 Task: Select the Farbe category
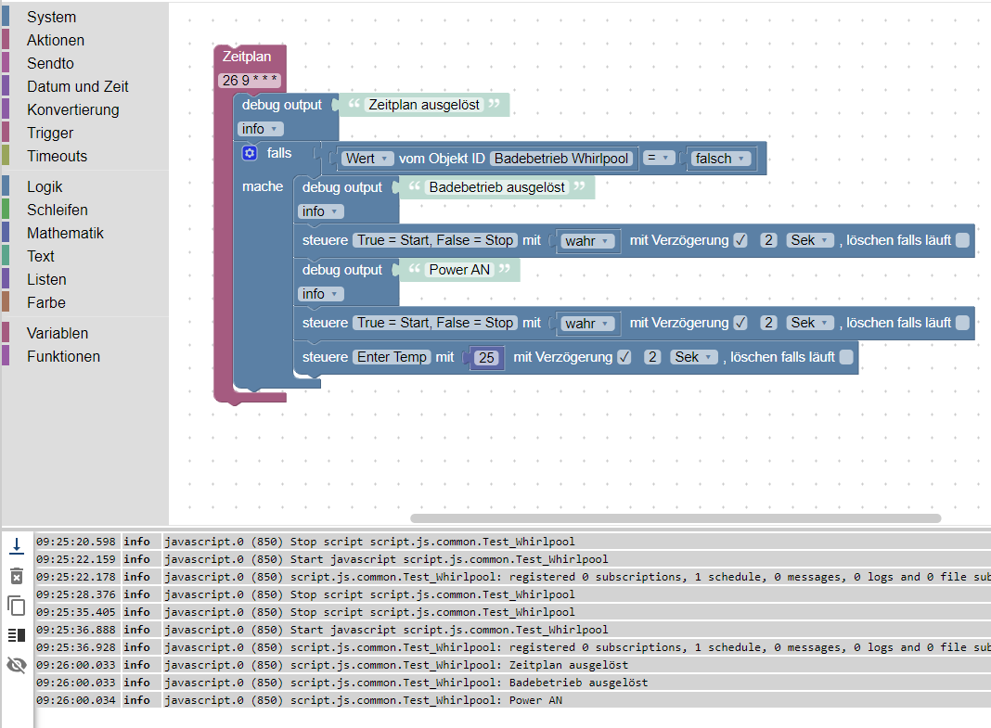pyautogui.click(x=46, y=302)
